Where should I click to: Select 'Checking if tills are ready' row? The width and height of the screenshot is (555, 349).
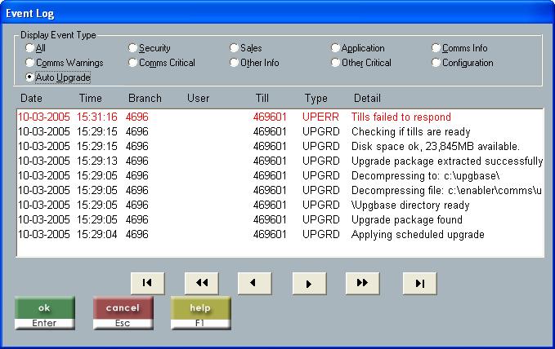pos(280,132)
